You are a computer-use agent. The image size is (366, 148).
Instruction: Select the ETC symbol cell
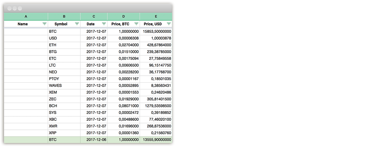coord(64,59)
